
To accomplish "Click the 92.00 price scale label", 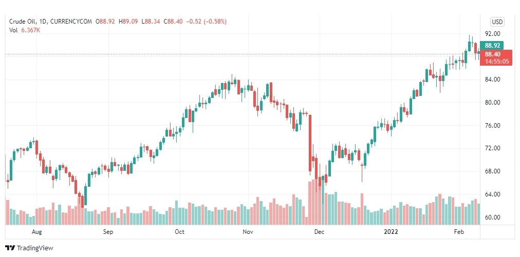I will pyautogui.click(x=492, y=33).
